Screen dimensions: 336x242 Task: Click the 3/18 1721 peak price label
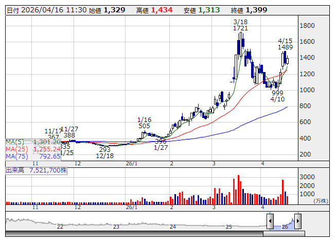pyautogui.click(x=240, y=25)
